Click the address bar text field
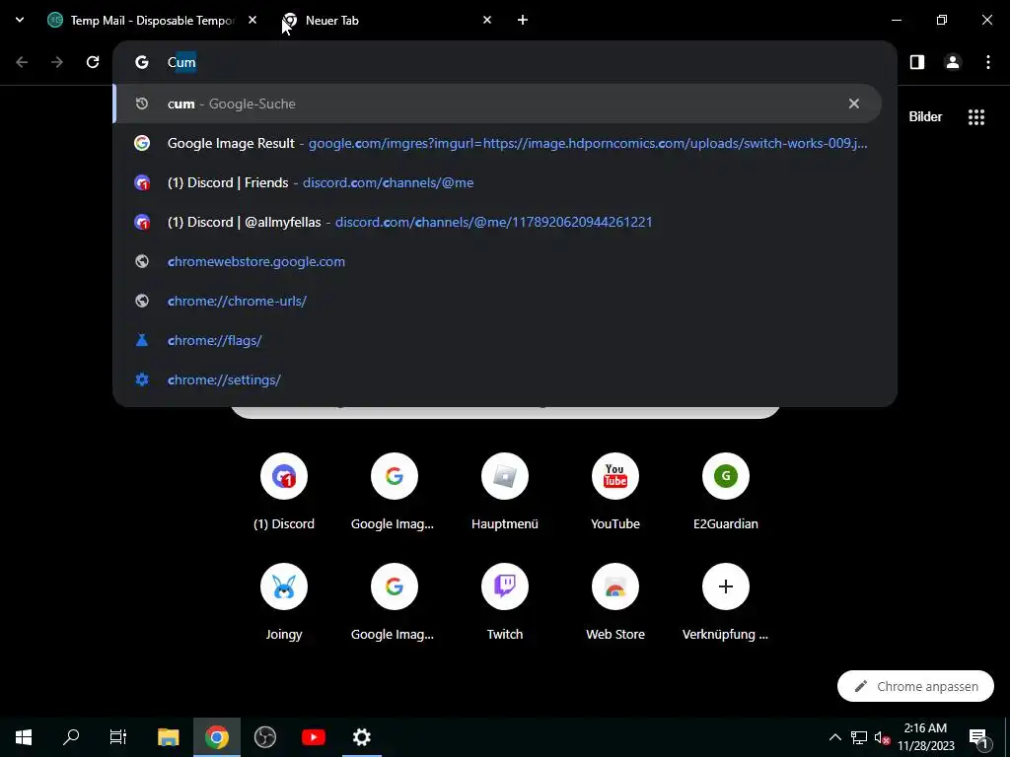1010x757 pixels. pos(505,62)
